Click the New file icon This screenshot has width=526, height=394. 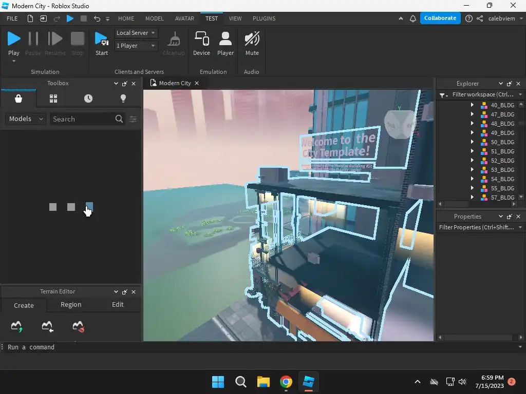pyautogui.click(x=30, y=18)
